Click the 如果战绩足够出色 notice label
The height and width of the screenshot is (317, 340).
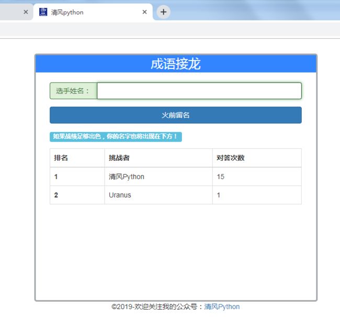point(116,137)
